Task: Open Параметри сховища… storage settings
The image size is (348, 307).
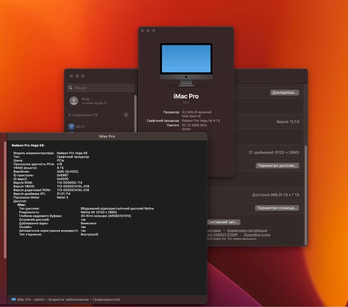Action: coord(277,208)
